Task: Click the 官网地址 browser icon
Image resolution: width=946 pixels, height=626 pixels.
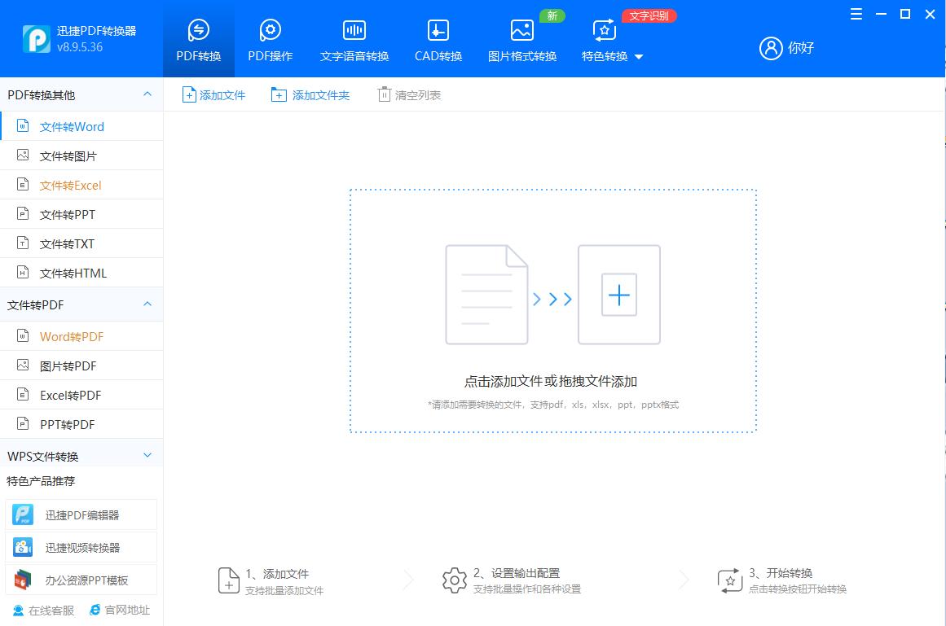Action: pos(95,610)
